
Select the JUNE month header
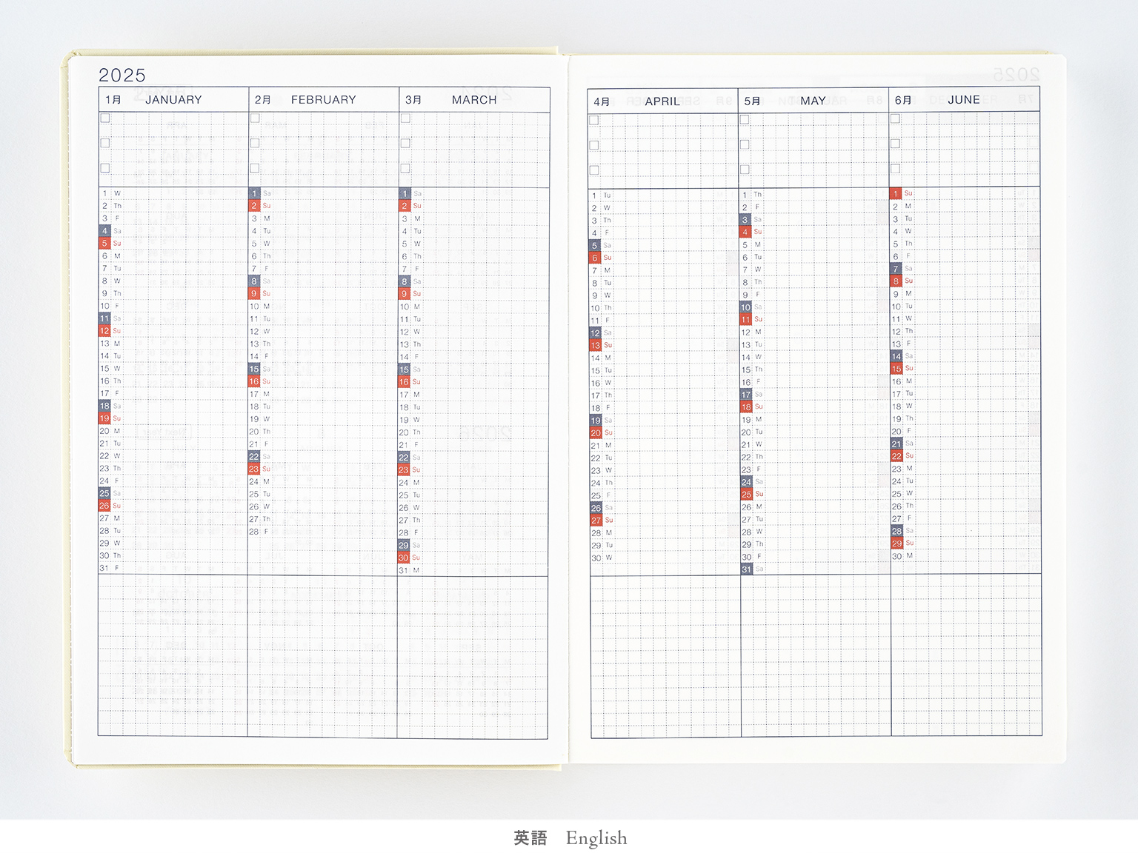click(963, 100)
